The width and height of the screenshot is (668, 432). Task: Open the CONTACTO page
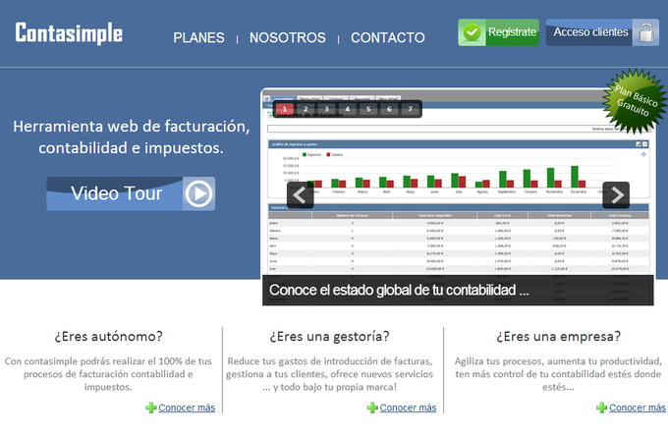[388, 38]
